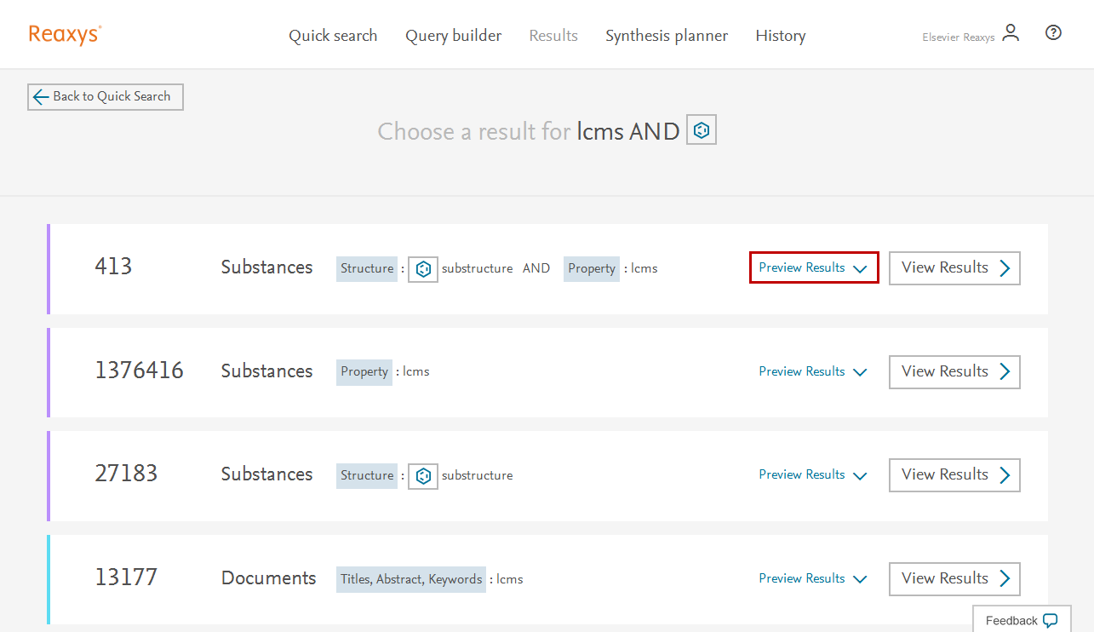Expand Preview Results for 27183 Substances
The image size is (1094, 632).
pos(813,474)
